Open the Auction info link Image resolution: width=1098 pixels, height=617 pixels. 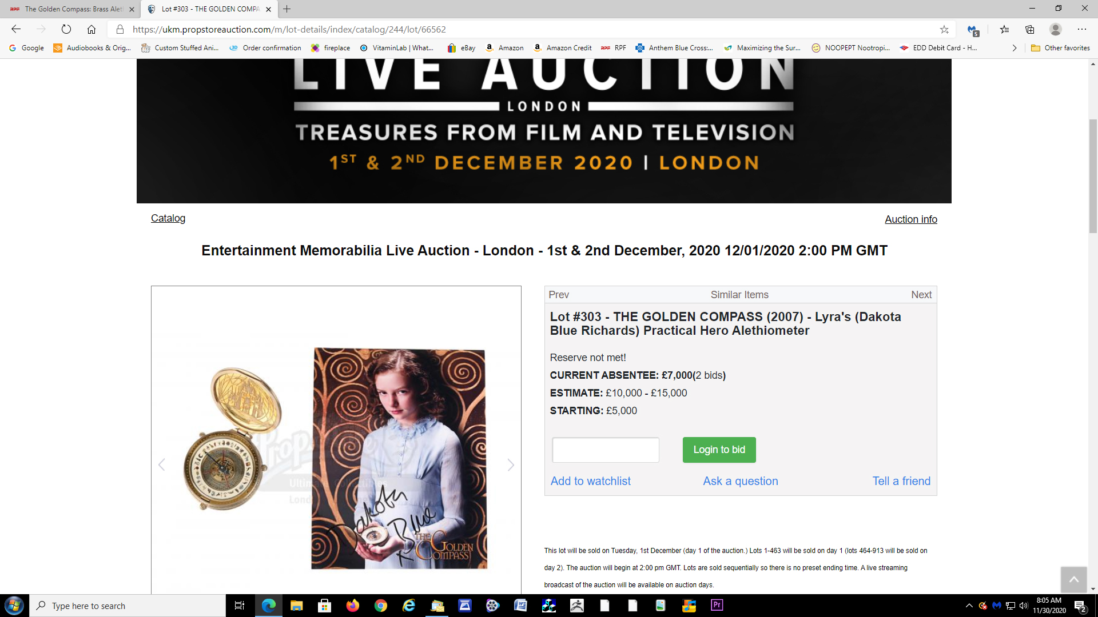[x=910, y=219]
